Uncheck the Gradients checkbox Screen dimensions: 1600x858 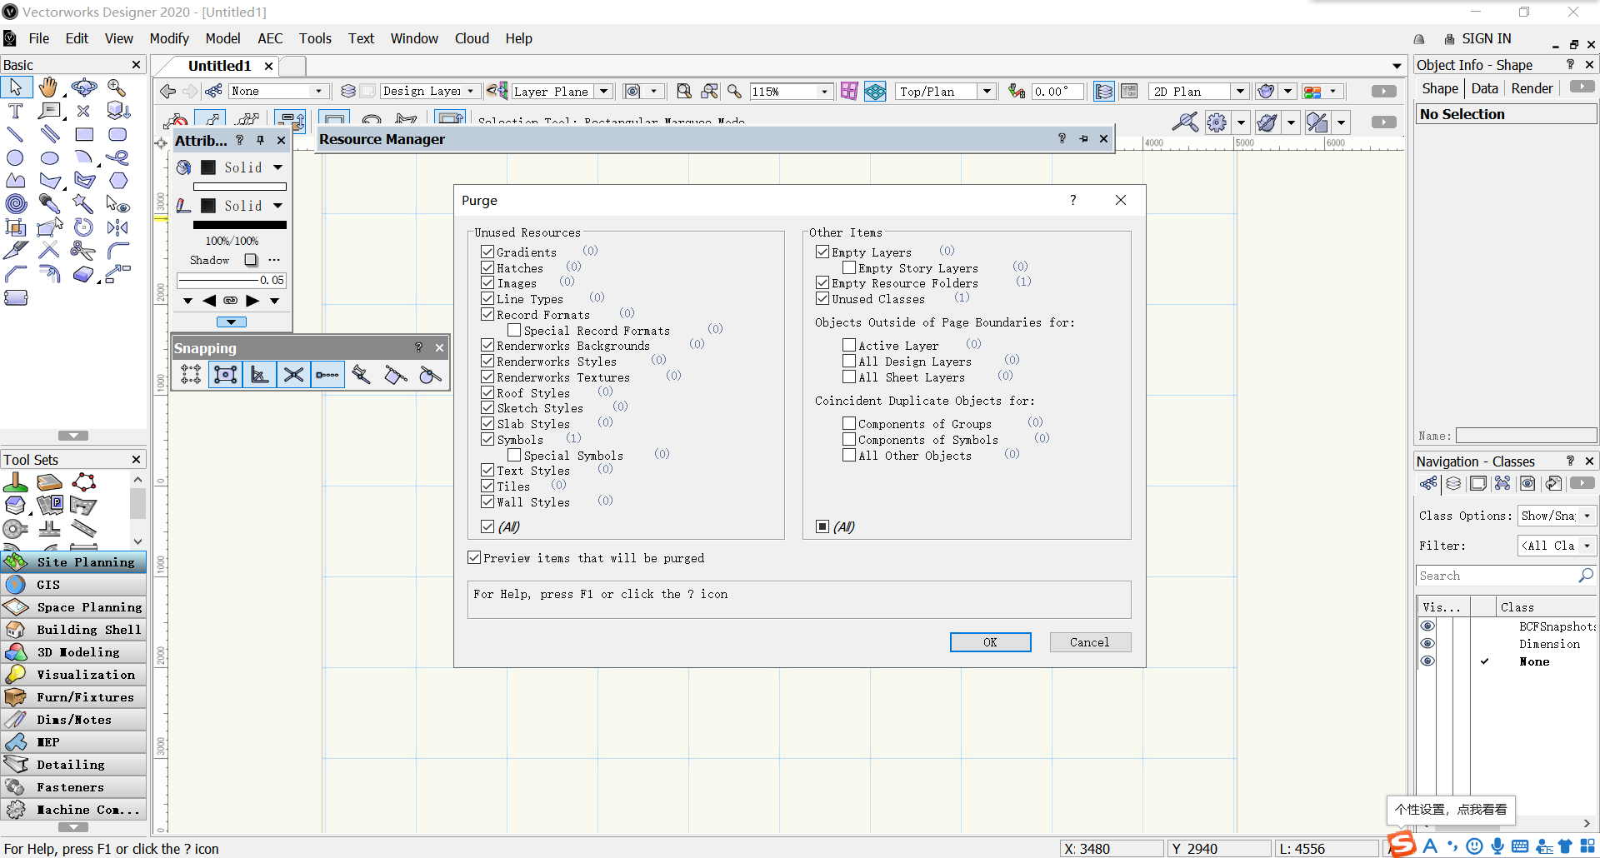pos(487,252)
